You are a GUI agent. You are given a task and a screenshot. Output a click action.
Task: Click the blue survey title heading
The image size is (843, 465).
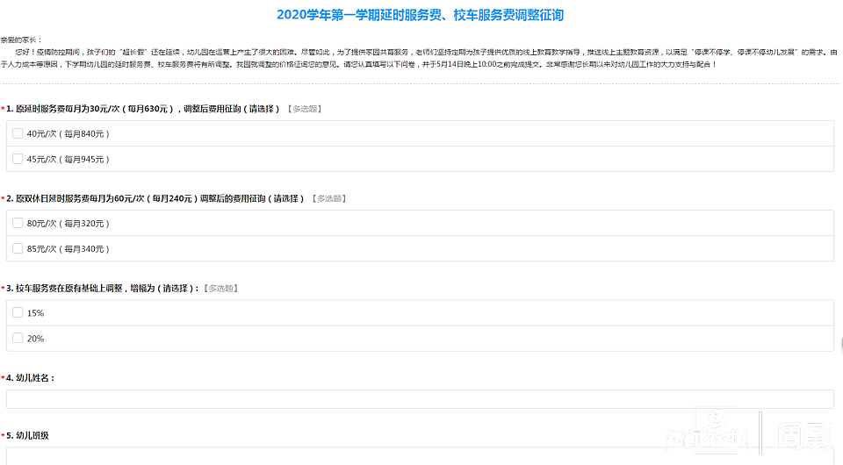(420, 15)
